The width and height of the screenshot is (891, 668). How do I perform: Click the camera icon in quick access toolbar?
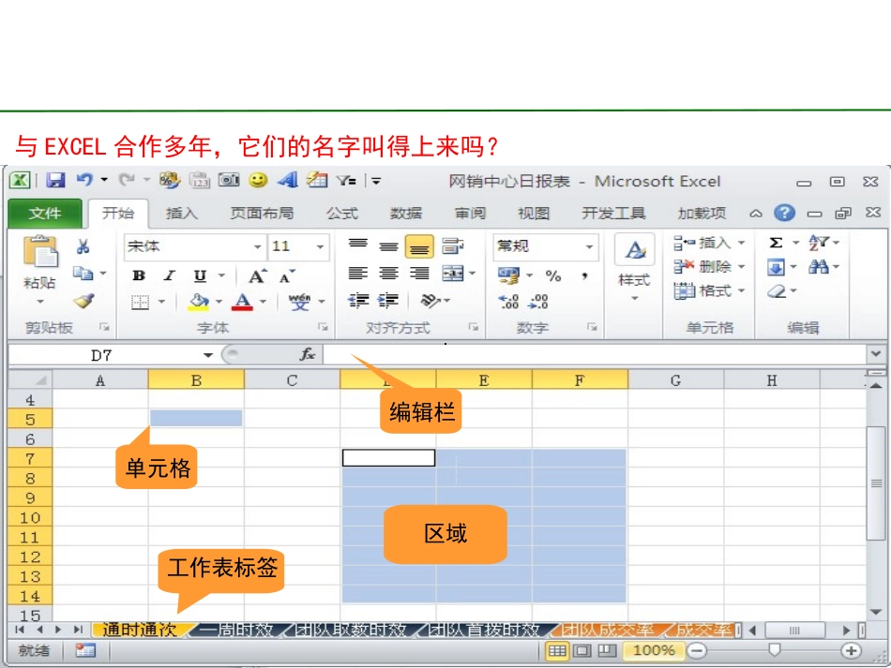(229, 181)
